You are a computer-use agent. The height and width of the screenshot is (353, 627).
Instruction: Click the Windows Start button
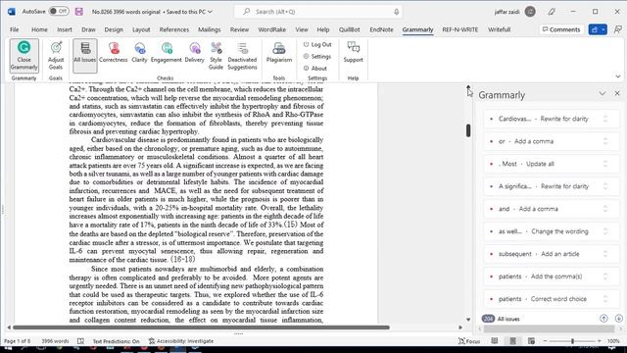[x=7, y=349]
